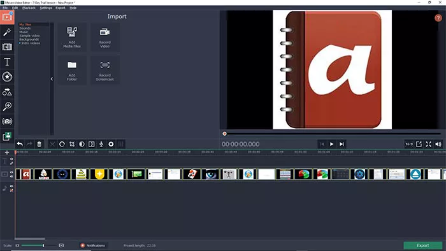Rotate the selected clip
This screenshot has height=251, width=446.
tap(62, 144)
